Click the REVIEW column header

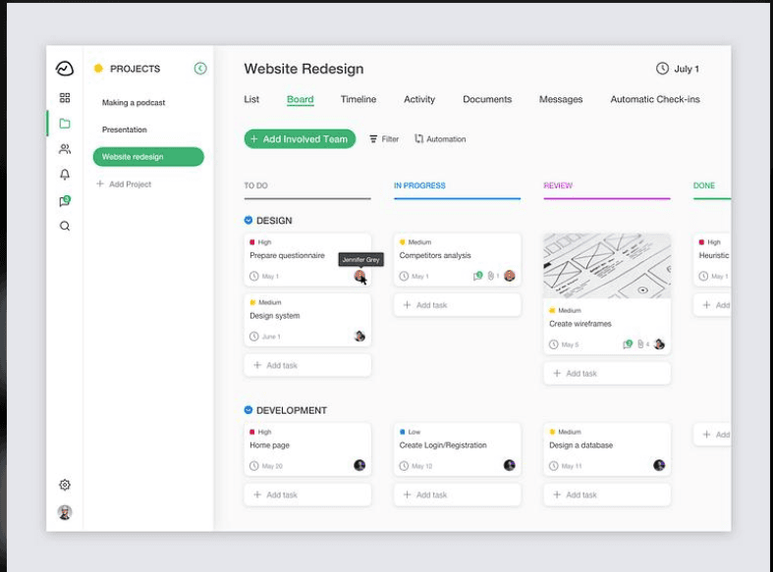tap(558, 185)
